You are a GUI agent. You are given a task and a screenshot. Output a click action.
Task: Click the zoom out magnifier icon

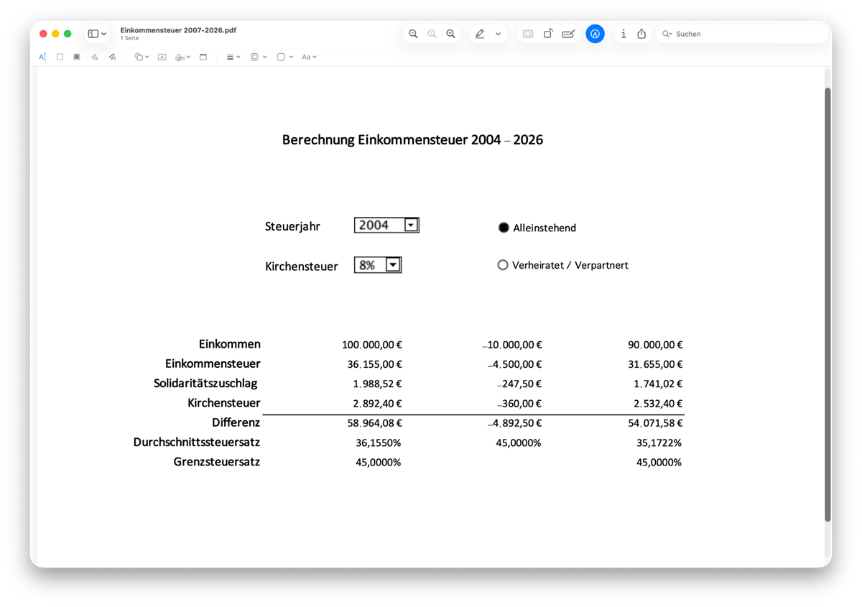(x=413, y=34)
